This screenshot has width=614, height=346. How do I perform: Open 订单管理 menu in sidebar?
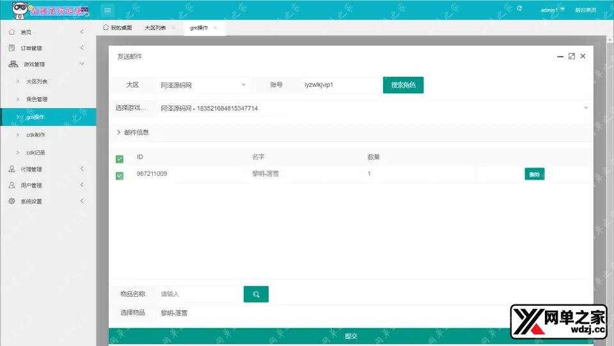tap(31, 48)
